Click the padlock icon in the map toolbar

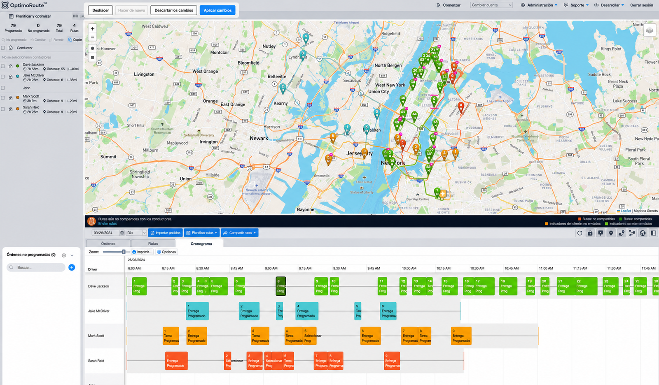tap(590, 233)
